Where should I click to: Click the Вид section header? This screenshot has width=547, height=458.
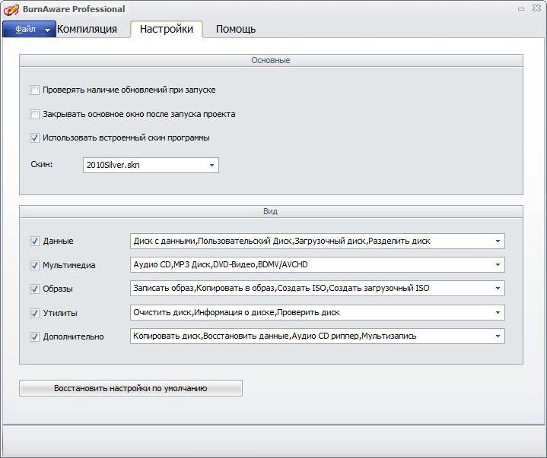(271, 211)
